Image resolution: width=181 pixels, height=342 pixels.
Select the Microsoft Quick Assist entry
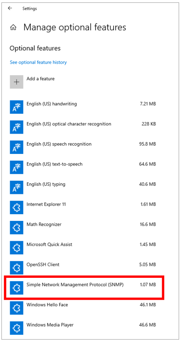click(83, 247)
